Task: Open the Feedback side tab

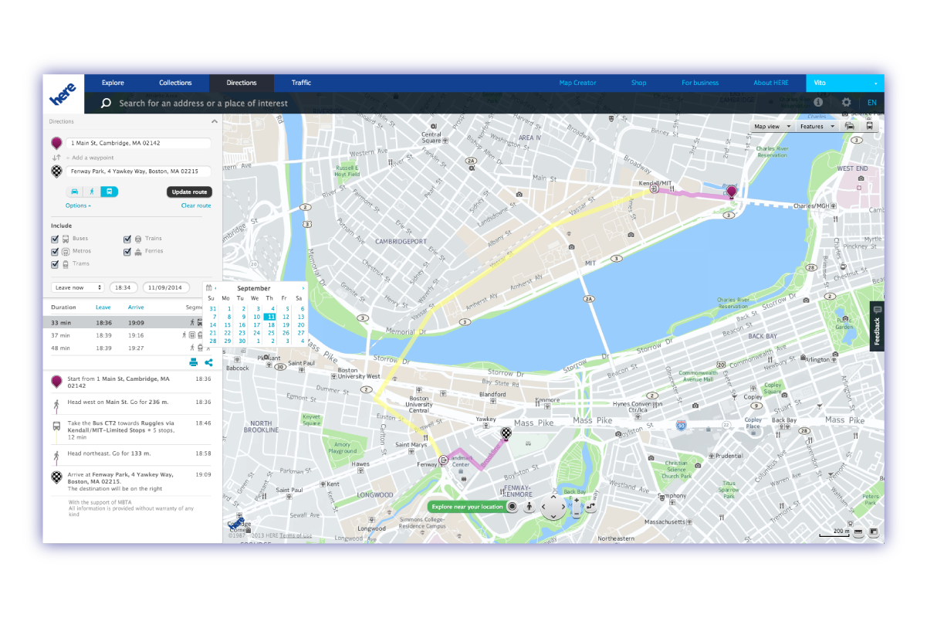Action: coord(877,326)
